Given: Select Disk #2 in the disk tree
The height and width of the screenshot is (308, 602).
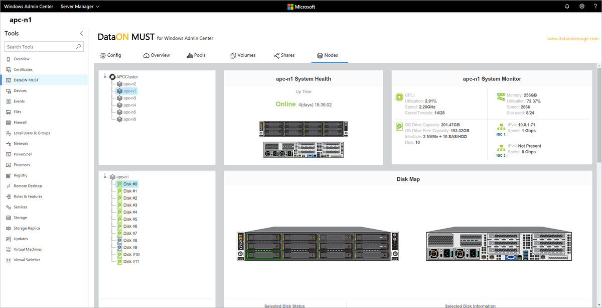Looking at the screenshot, I should click(127, 198).
